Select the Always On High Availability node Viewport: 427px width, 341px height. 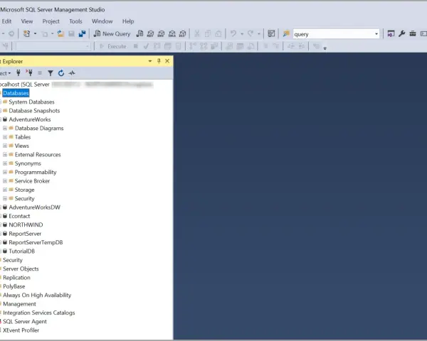coord(37,295)
